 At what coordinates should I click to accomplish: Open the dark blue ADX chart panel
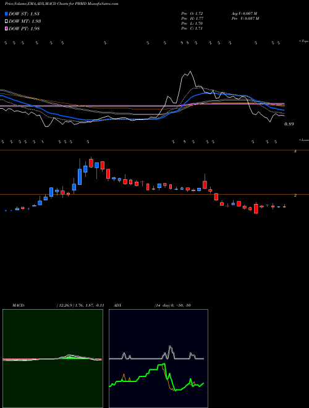158,359
